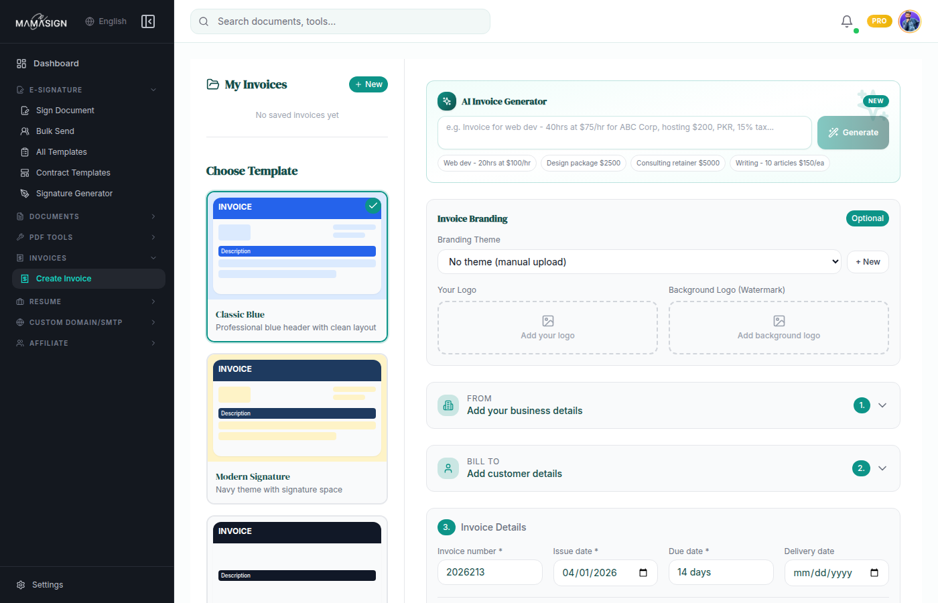This screenshot has width=938, height=603.
Task: Collapse the sidebar with the panel icon
Action: [148, 21]
